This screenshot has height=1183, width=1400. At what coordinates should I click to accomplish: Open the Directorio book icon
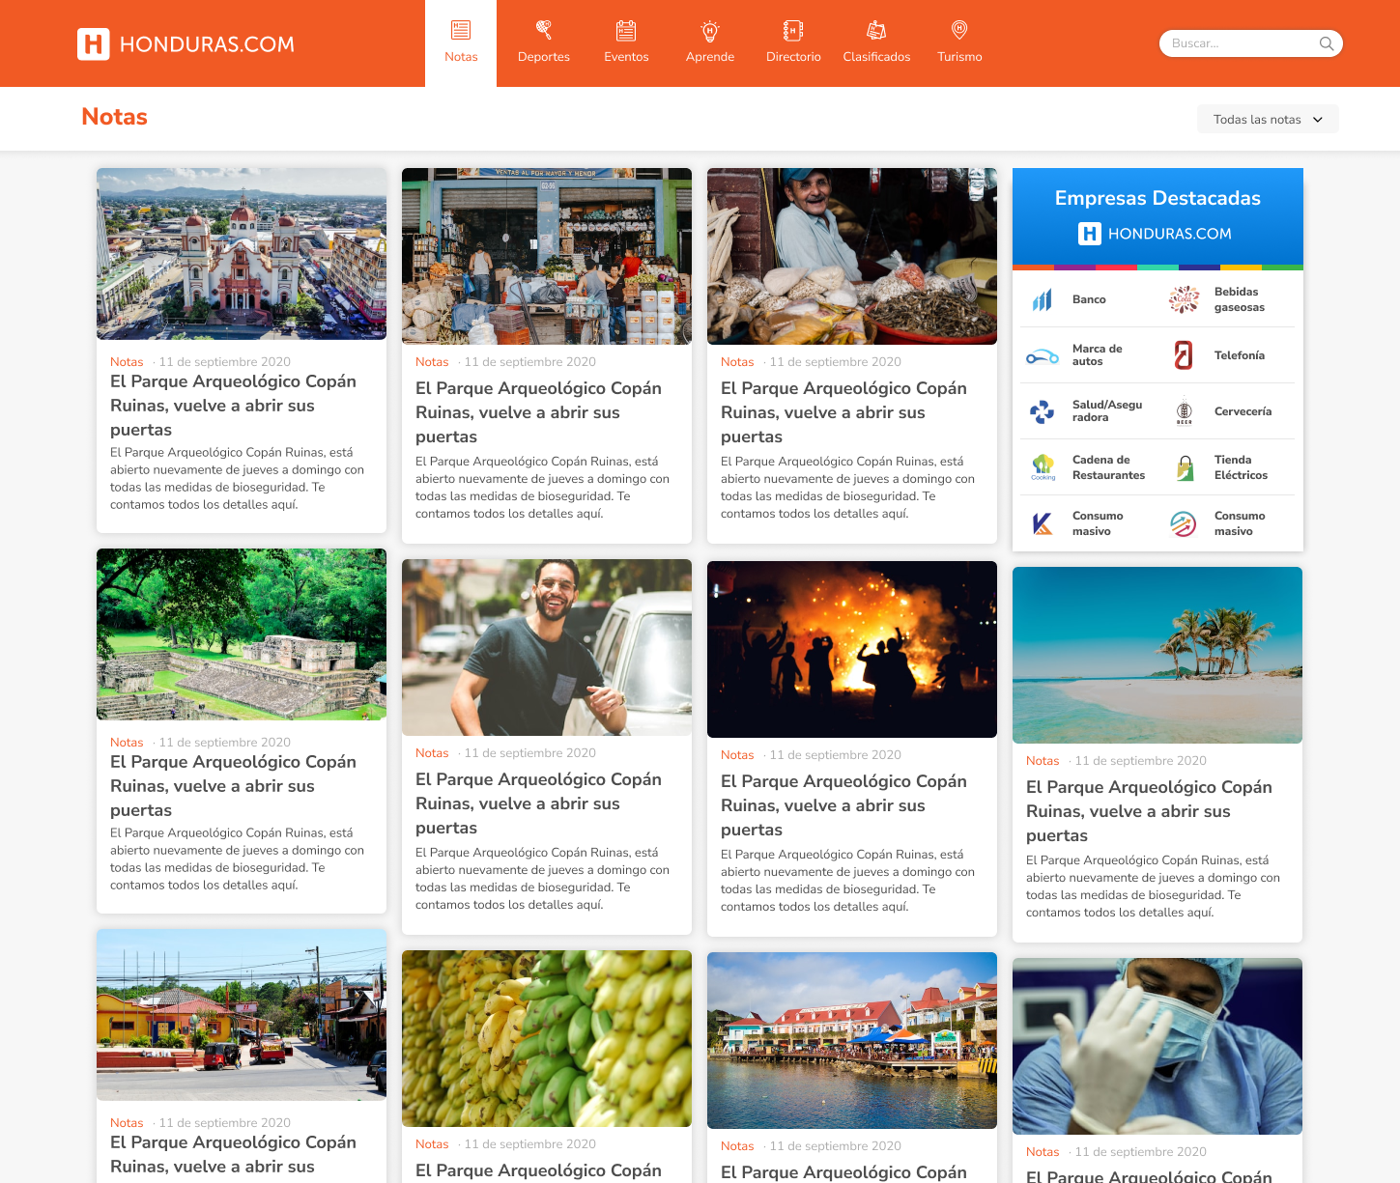coord(793,30)
